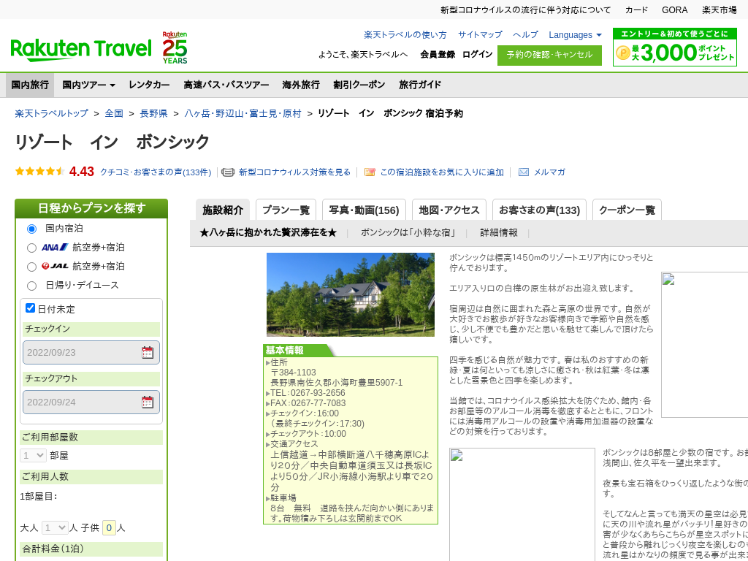This screenshot has width=748, height=561.
Task: Click the mail magazine envelope icon
Action: [523, 172]
